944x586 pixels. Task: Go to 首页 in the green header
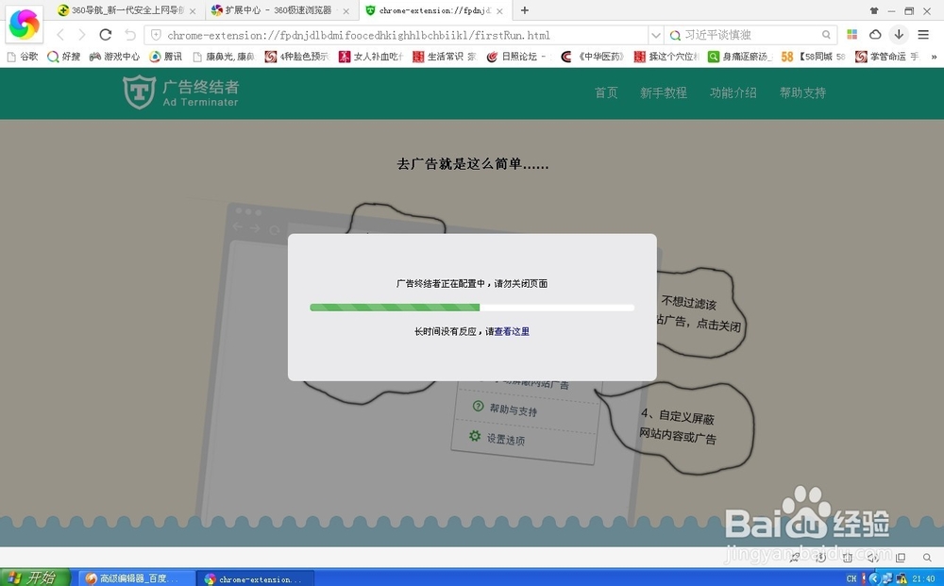(x=606, y=92)
